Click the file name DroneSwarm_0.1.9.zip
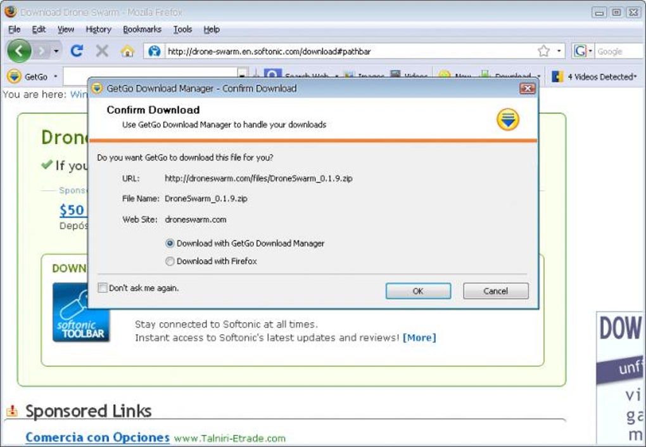 (206, 198)
